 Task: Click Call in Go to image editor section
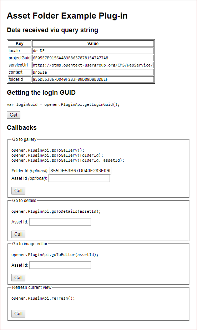point(18,277)
